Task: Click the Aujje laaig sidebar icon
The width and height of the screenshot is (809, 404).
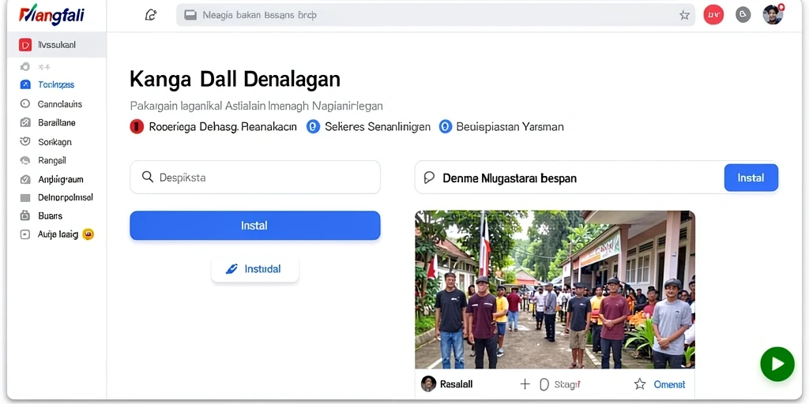Action: 24,234
